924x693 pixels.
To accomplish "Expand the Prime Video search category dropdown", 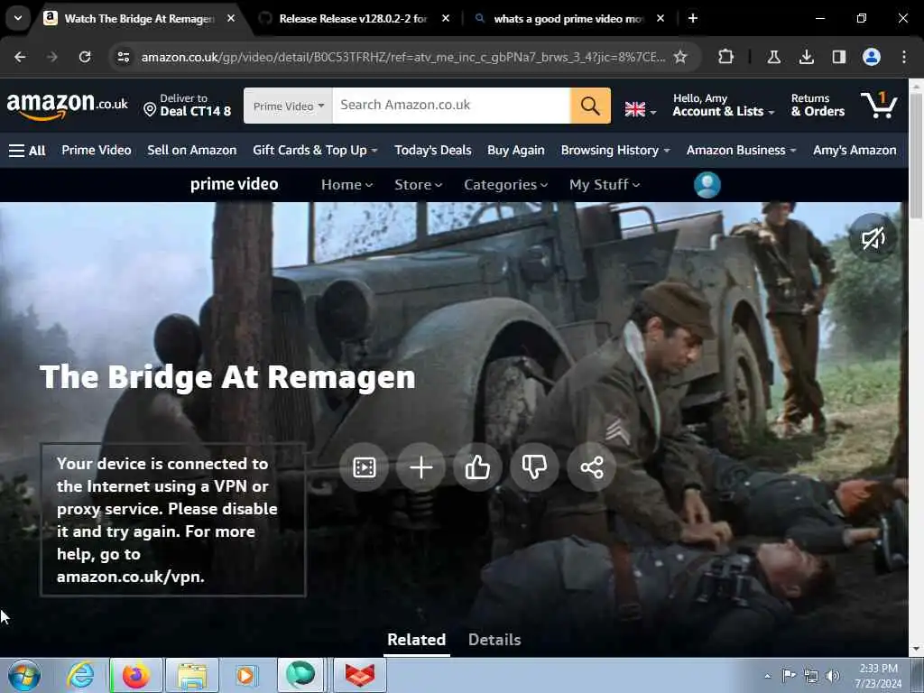I will pos(288,106).
